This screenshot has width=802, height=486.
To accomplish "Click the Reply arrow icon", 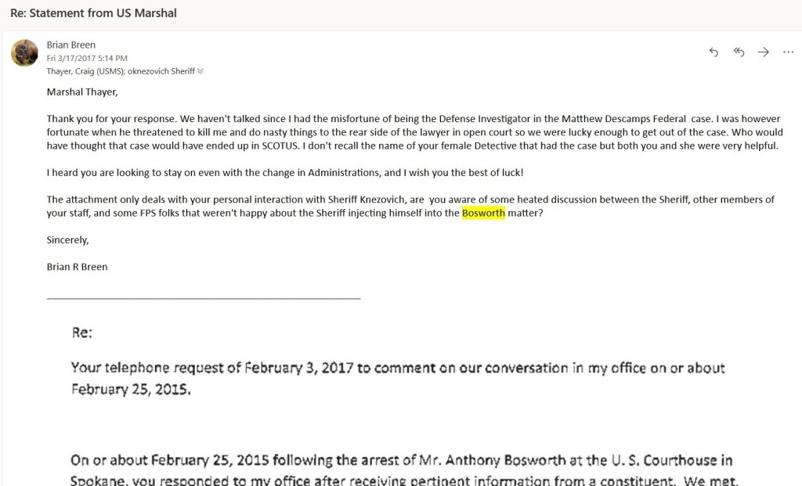I will [713, 52].
